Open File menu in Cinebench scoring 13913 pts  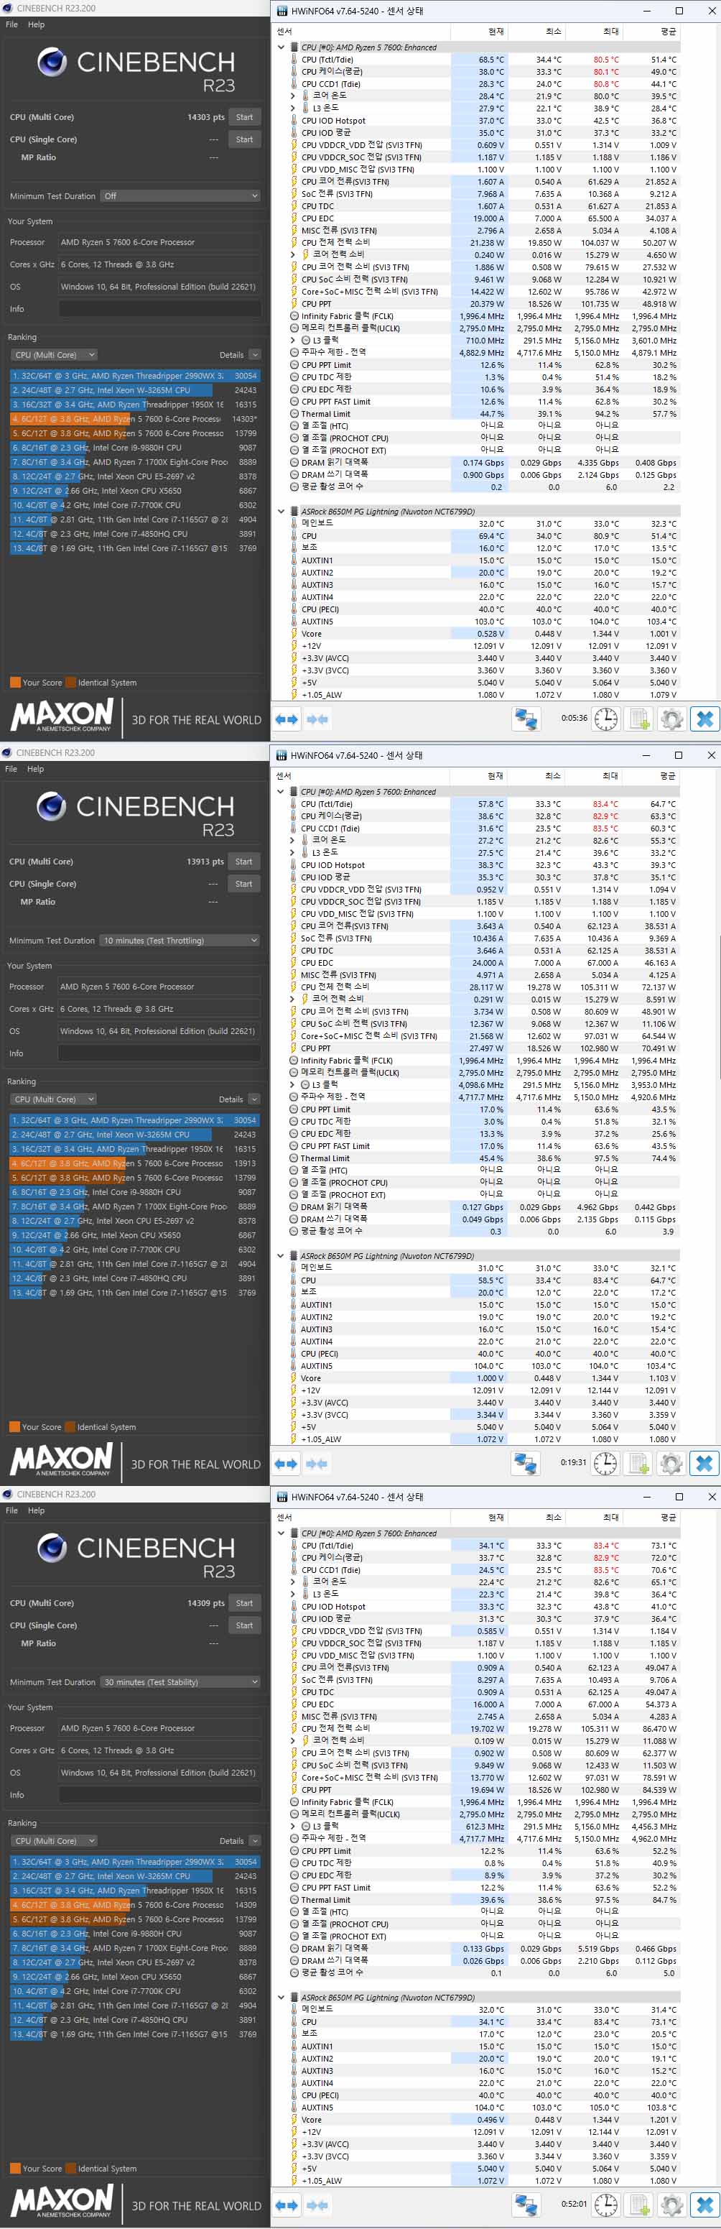coord(10,768)
